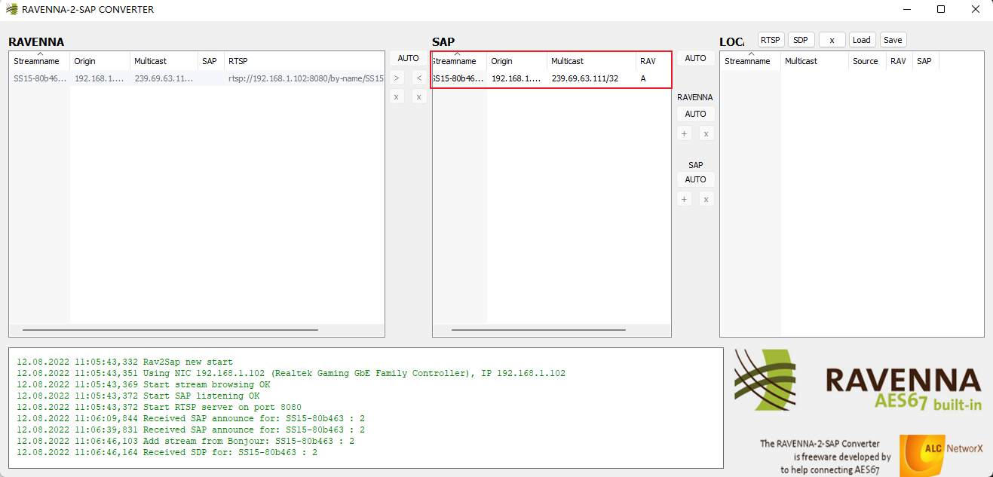Click origin 192.168.1… cell in SAP list

pos(516,78)
